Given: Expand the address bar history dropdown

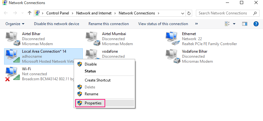Looking at the screenshot, I should coord(183,13).
